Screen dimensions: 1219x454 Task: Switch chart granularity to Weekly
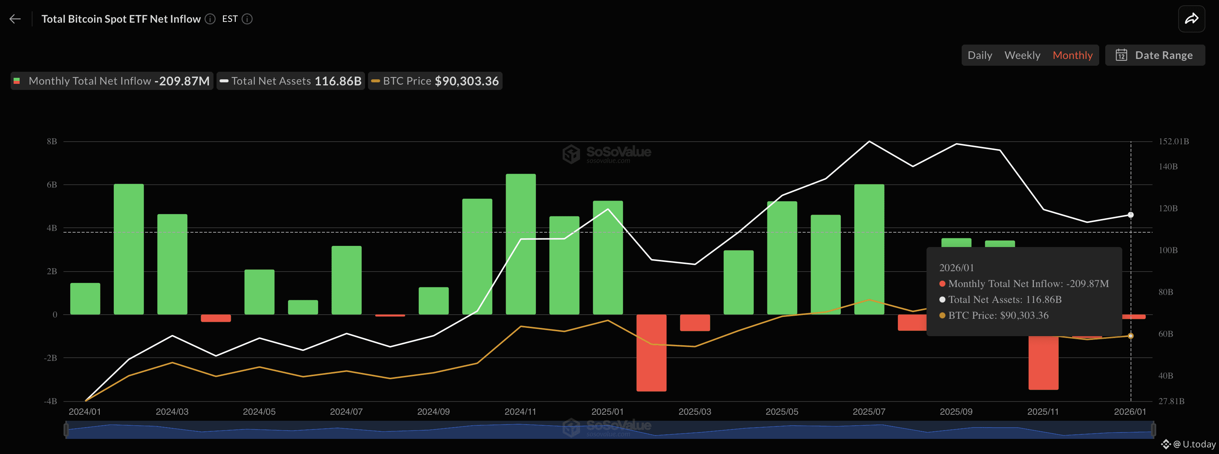click(1023, 55)
